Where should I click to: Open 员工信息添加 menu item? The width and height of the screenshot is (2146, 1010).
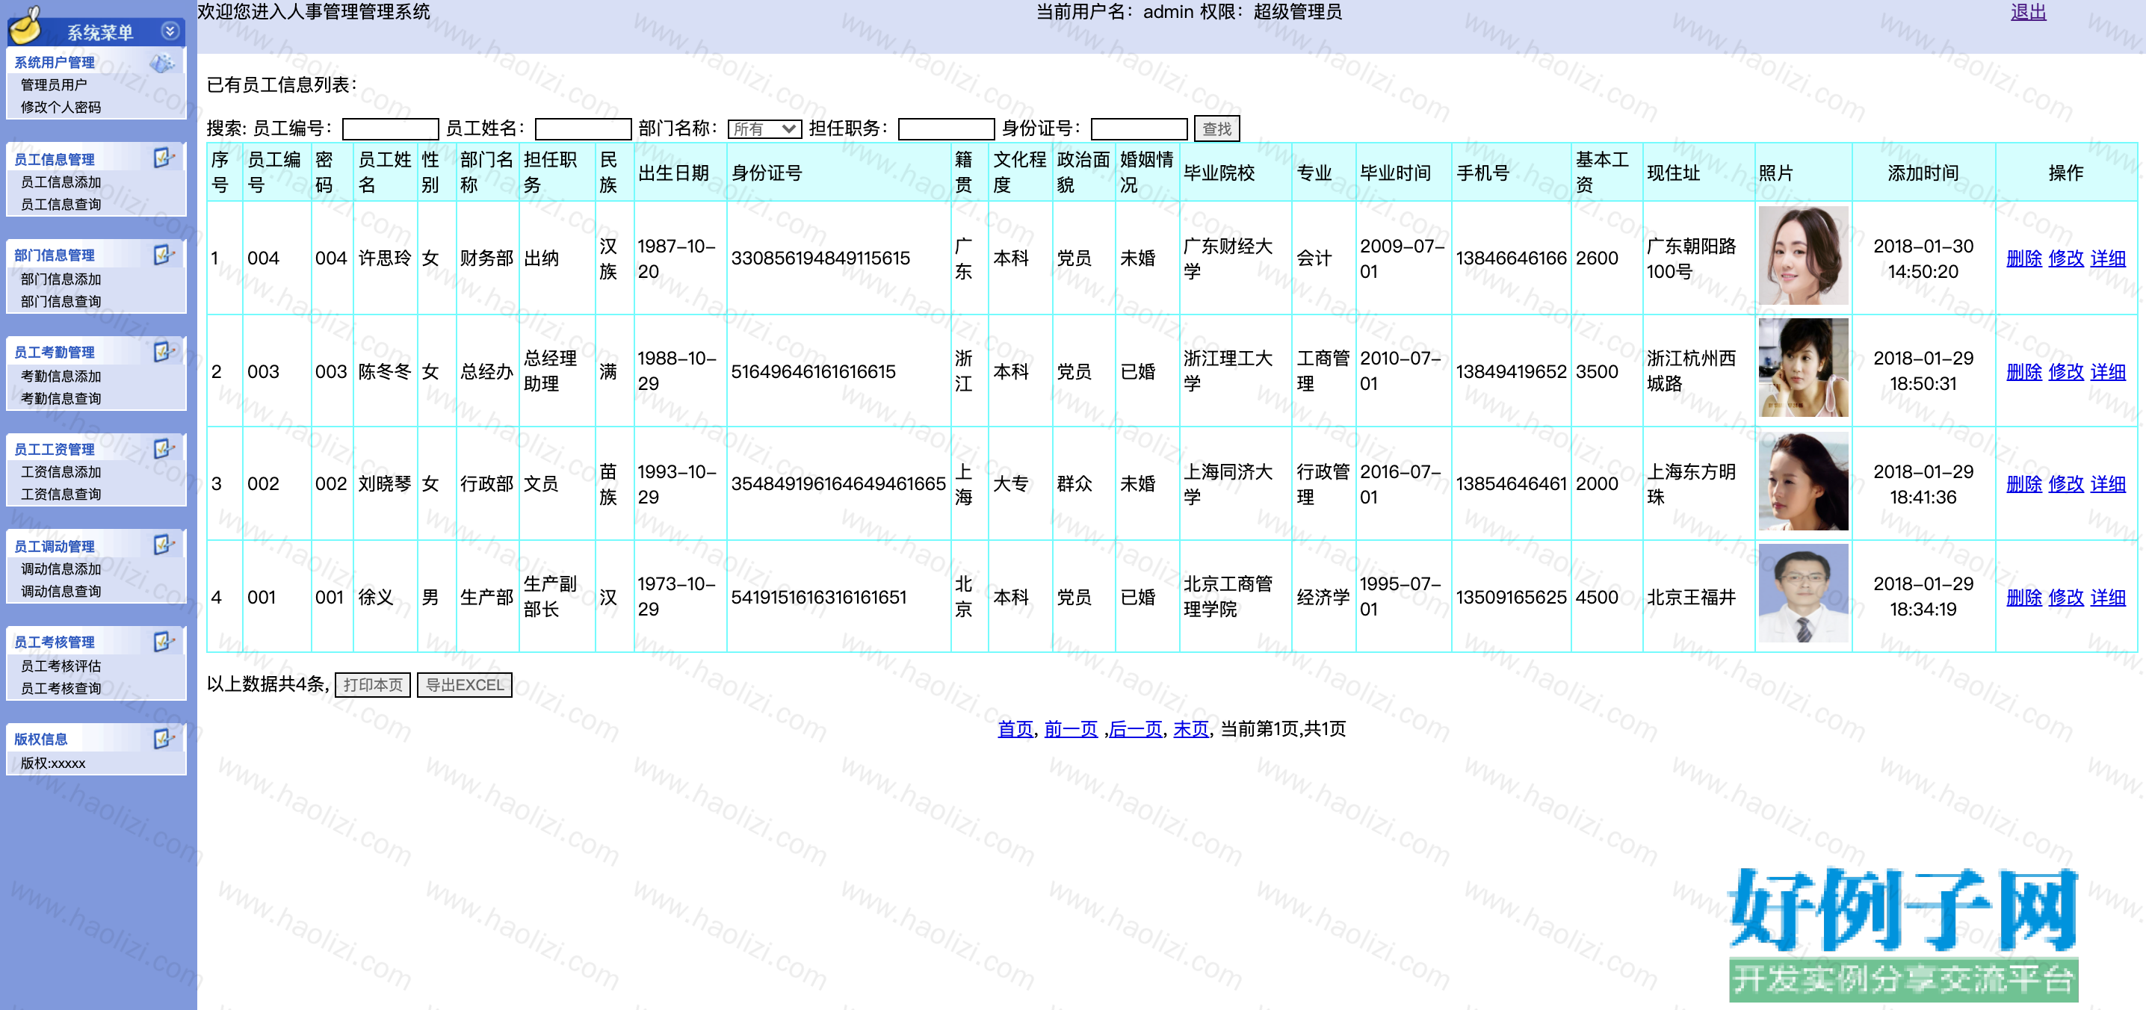pyautogui.click(x=61, y=182)
